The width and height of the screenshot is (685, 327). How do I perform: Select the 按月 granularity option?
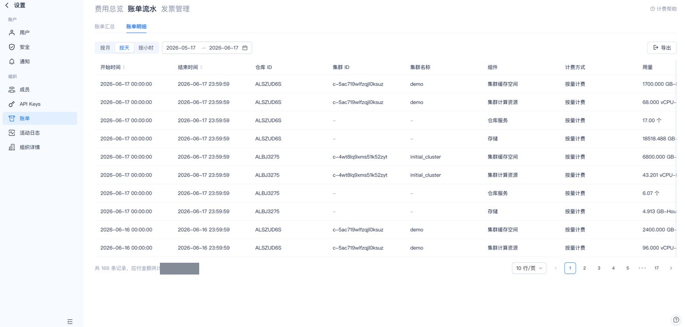(x=105, y=48)
